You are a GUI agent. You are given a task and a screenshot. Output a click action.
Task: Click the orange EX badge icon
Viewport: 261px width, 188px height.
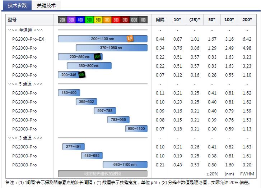tap(130, 38)
